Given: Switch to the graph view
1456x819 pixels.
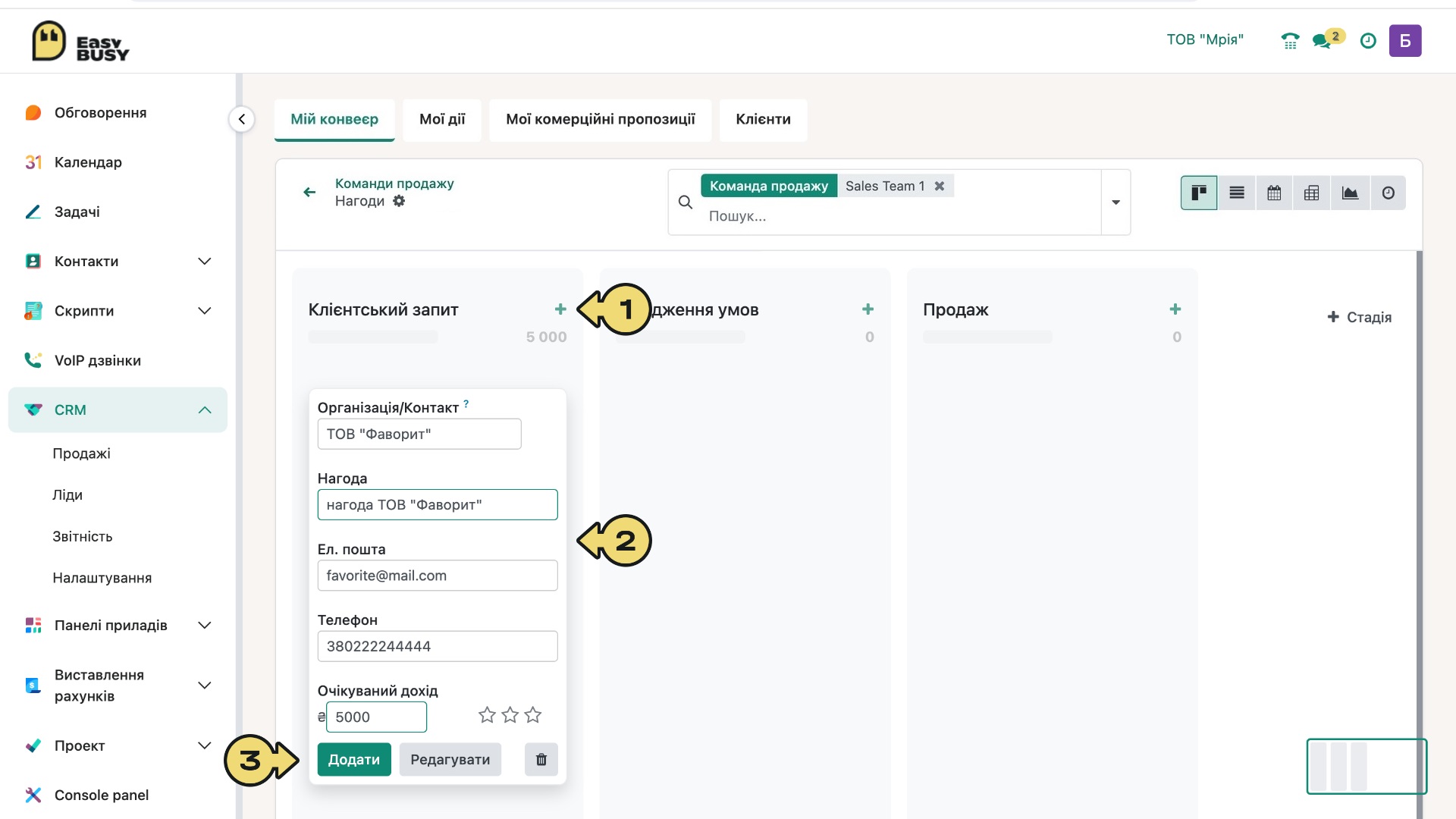Looking at the screenshot, I should coord(1351,193).
